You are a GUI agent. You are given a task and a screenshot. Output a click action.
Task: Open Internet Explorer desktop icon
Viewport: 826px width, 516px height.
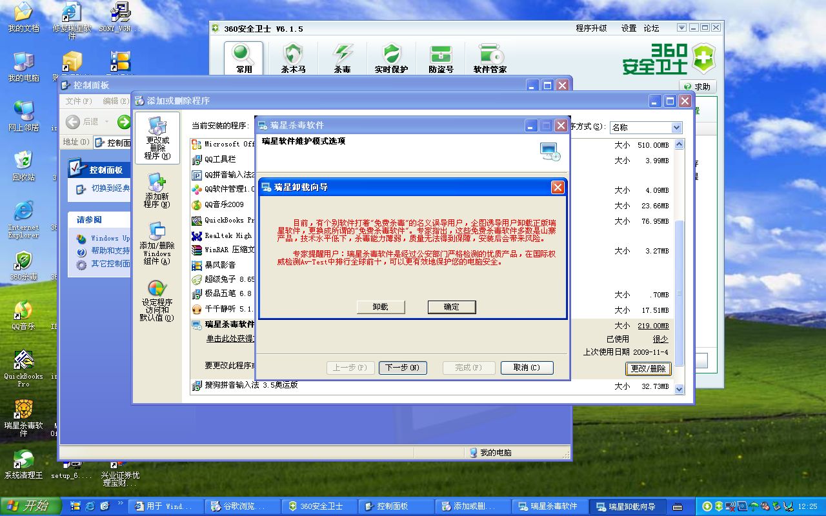23,219
